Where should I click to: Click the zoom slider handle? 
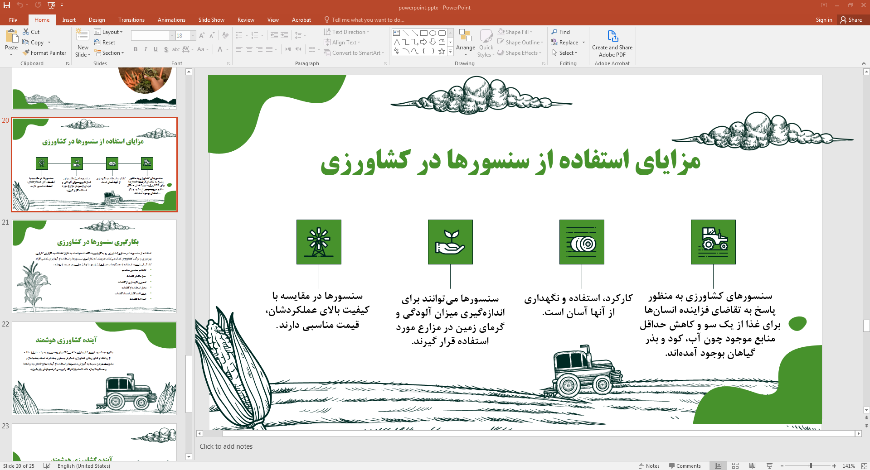click(811, 465)
